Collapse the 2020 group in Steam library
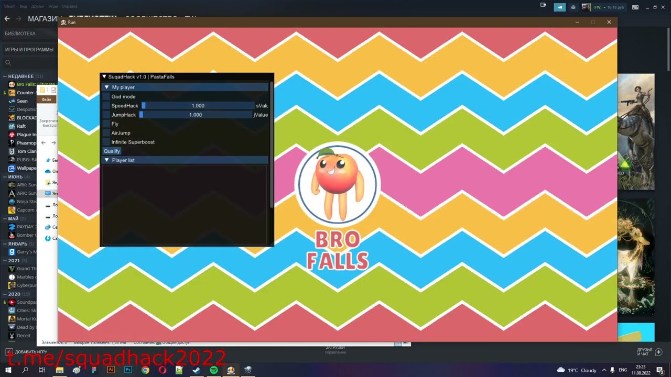 5,294
